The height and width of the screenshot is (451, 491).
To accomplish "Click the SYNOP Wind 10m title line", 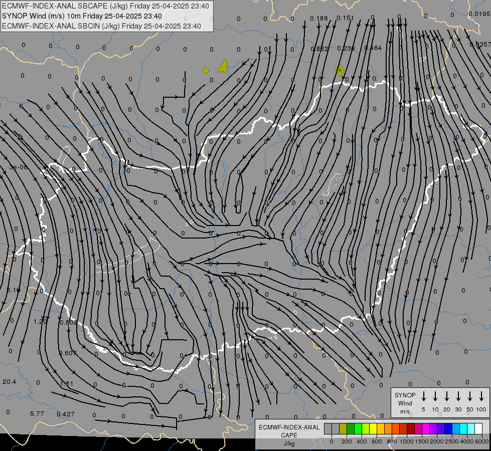I will tap(82, 16).
